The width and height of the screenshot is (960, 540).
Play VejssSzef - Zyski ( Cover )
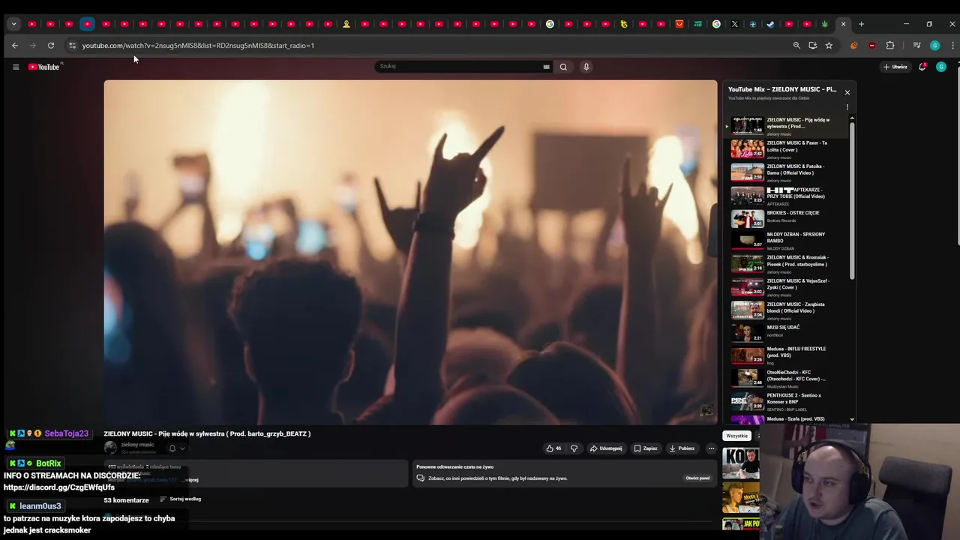click(x=785, y=287)
